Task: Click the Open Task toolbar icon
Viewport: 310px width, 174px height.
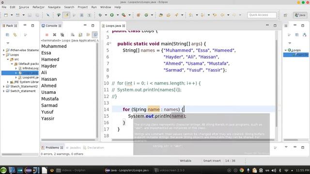Action: tap(169, 15)
